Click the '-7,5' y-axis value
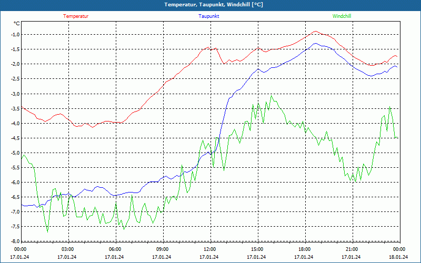This screenshot has width=421, height=263. [15, 226]
